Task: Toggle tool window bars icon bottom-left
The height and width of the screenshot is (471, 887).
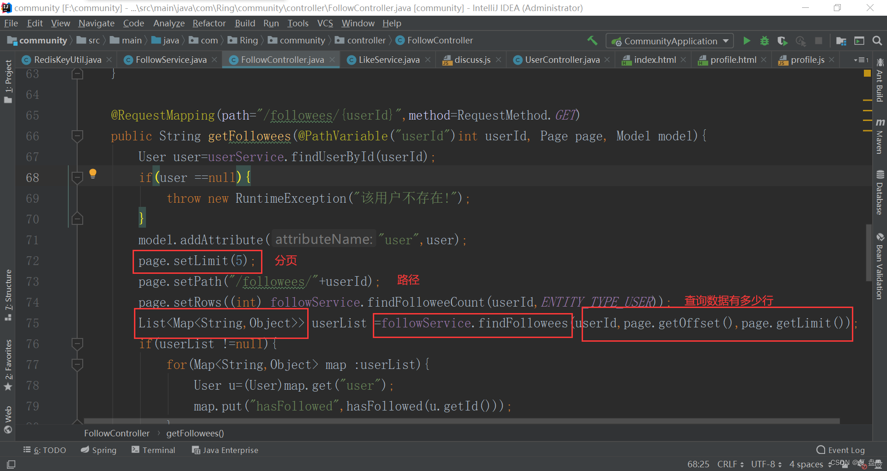Action: coord(11,464)
